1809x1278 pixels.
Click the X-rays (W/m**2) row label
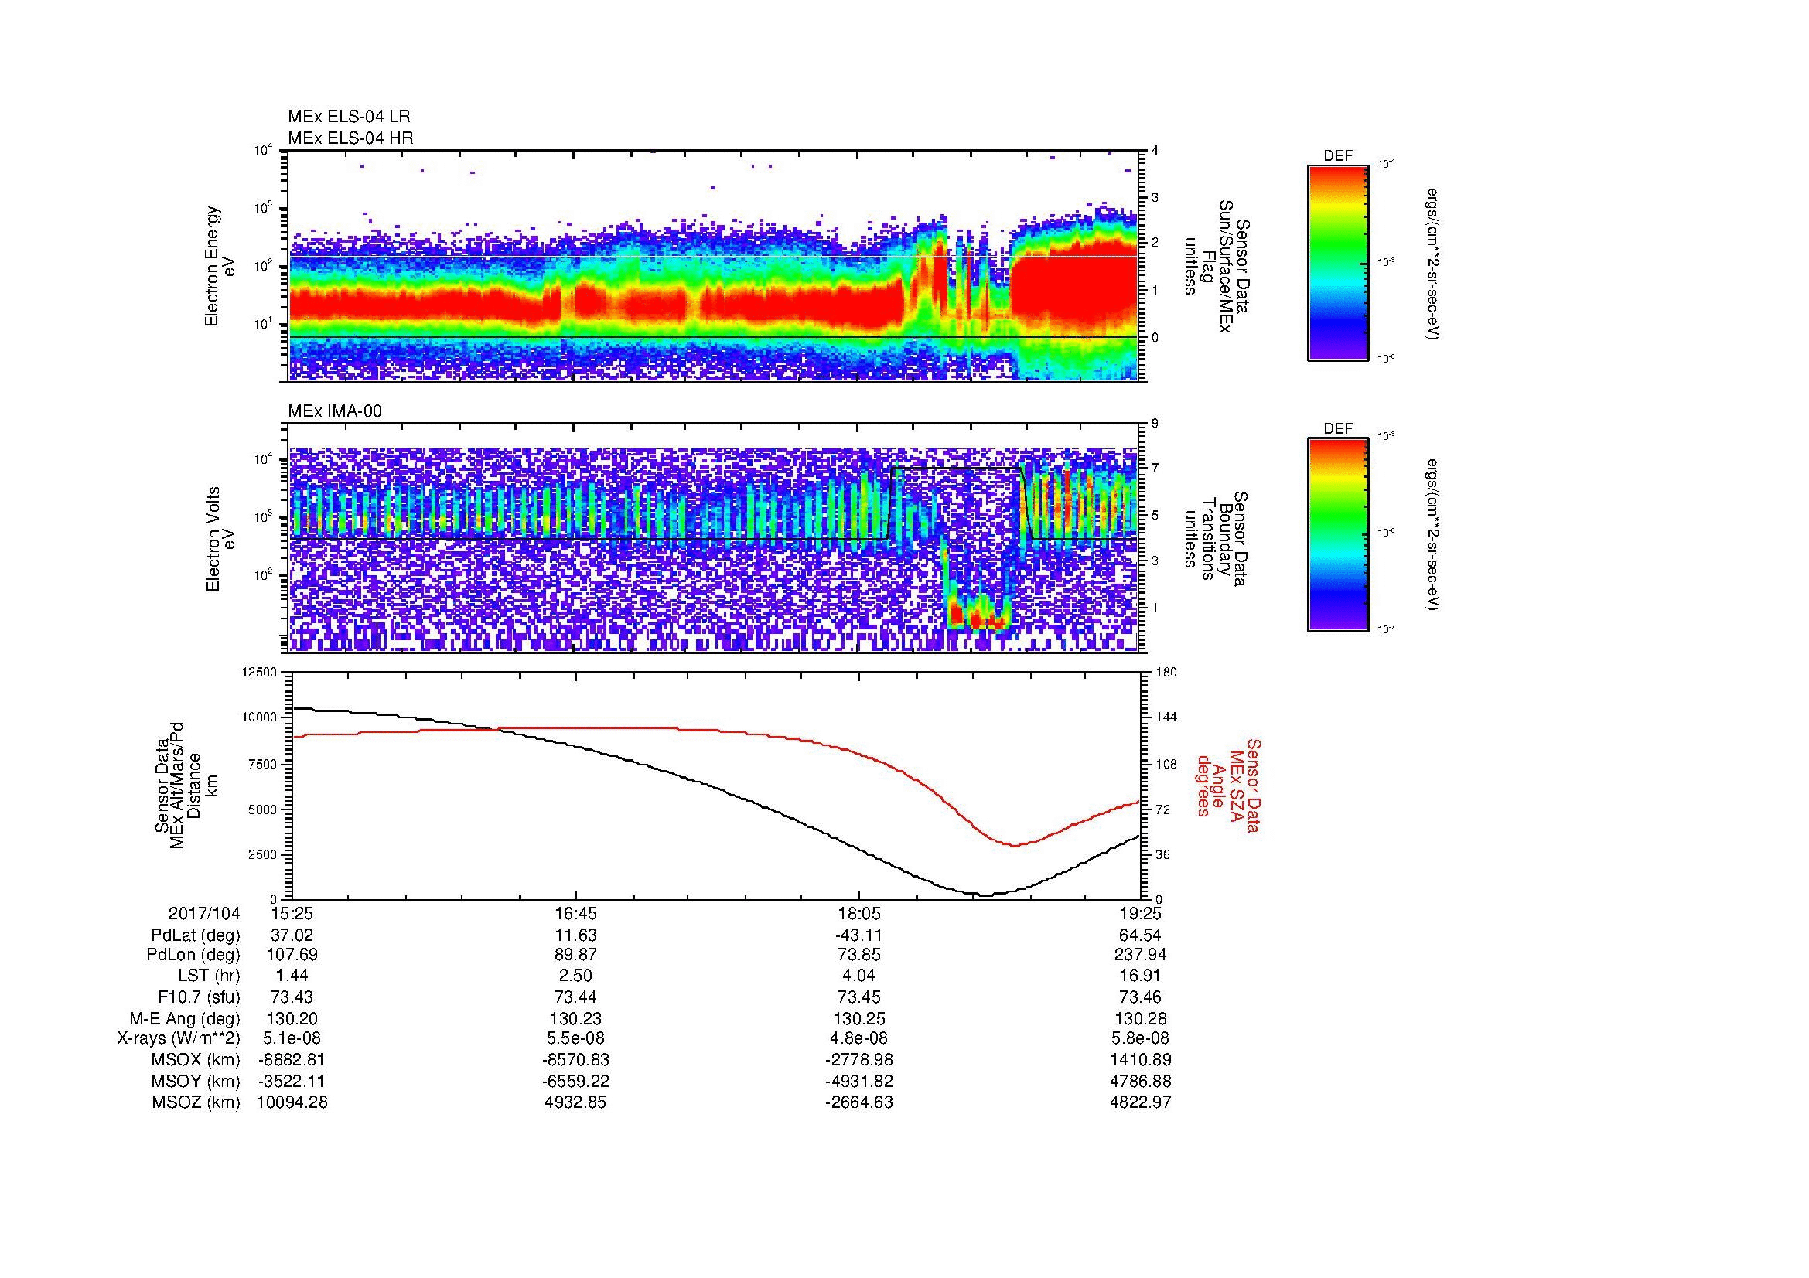178,1038
